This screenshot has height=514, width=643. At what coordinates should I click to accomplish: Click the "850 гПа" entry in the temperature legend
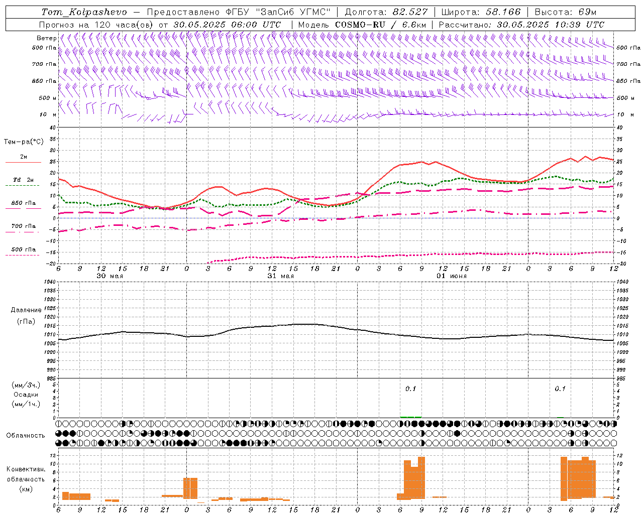pyautogui.click(x=24, y=203)
